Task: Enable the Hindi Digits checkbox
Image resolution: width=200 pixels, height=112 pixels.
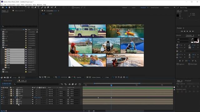Action: [189, 64]
